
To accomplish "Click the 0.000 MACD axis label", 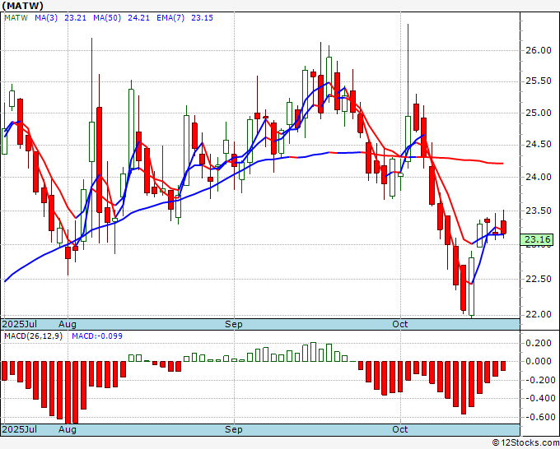I will [539, 361].
